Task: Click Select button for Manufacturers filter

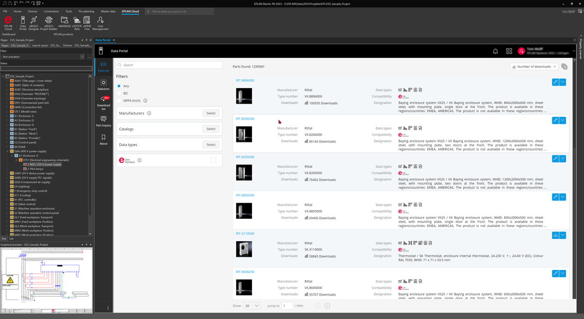Action: (211, 113)
